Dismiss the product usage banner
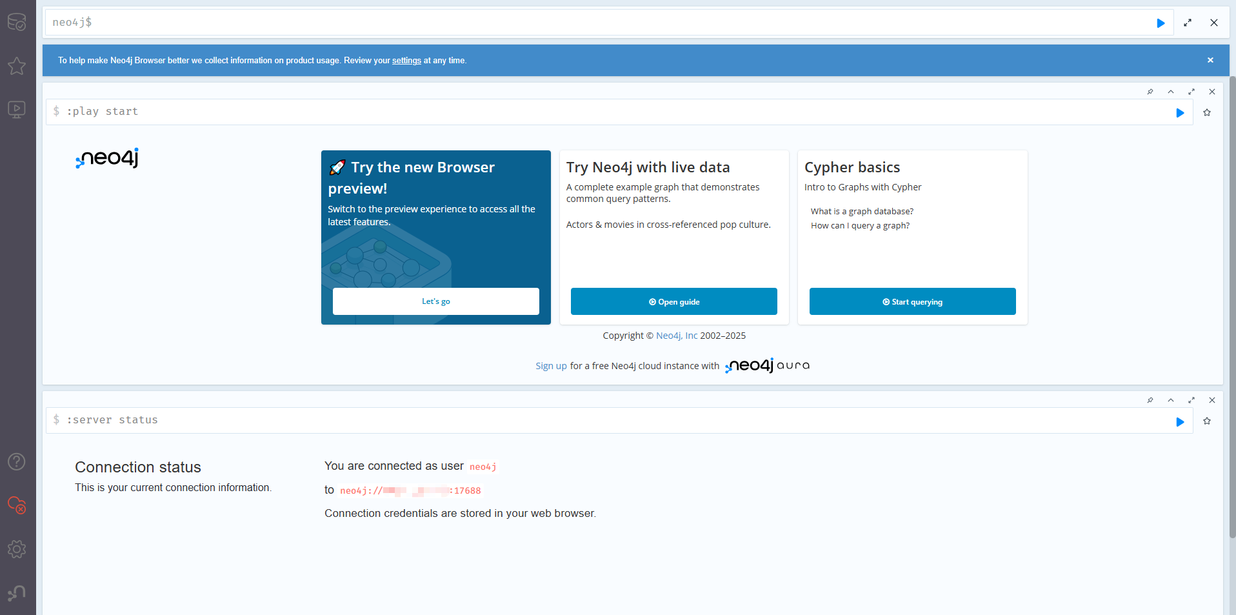1236x615 pixels. coord(1210,60)
